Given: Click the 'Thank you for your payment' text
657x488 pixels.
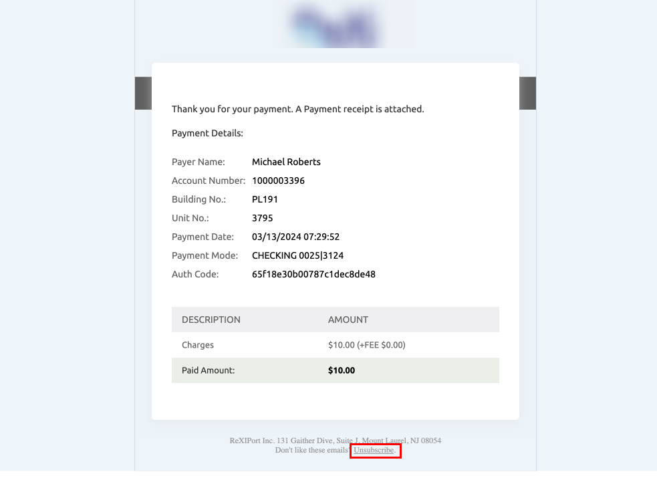Looking at the screenshot, I should click(297, 109).
